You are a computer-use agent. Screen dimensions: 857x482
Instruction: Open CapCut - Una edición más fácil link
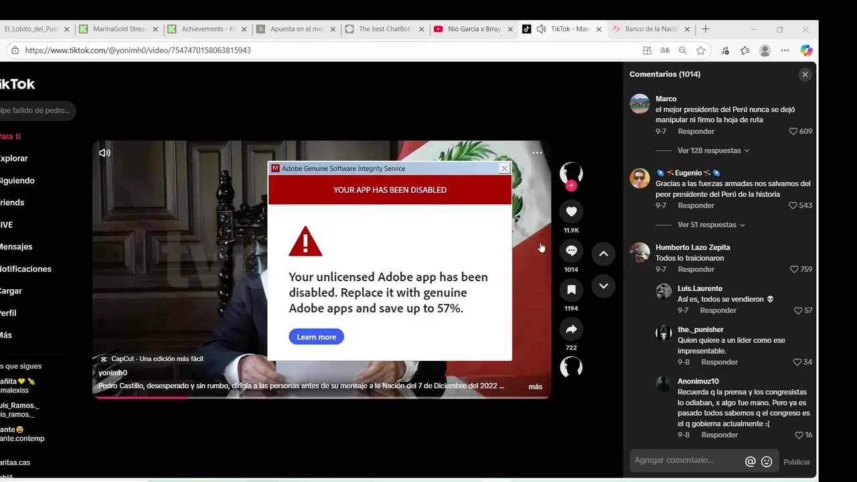pyautogui.click(x=151, y=359)
